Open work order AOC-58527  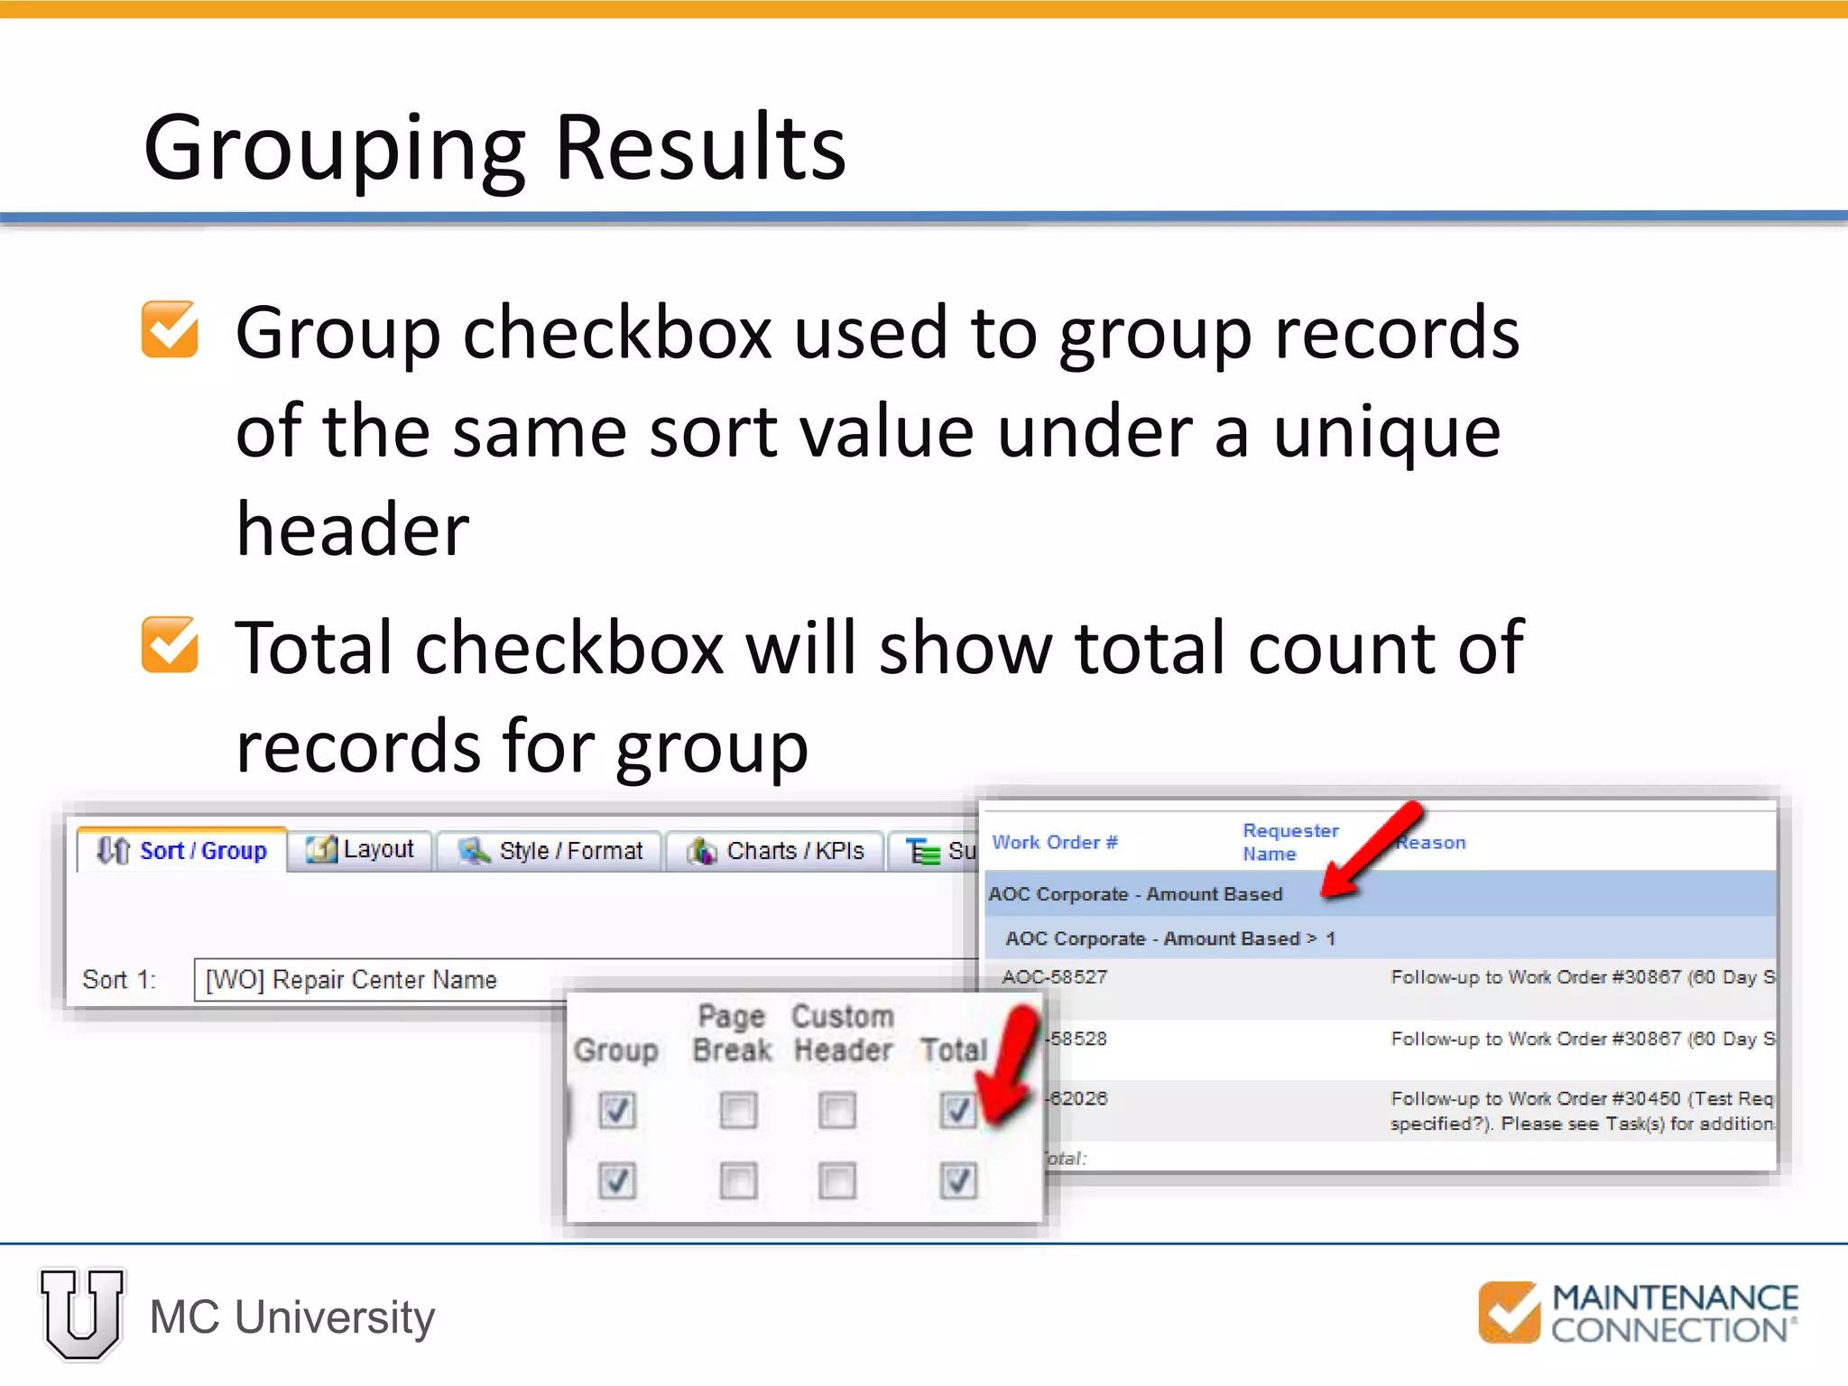1054,977
